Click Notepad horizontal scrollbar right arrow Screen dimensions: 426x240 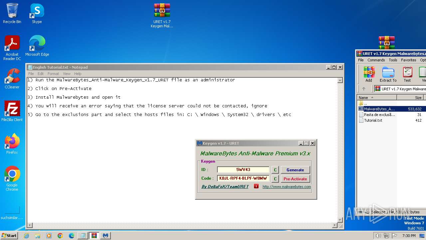(x=335, y=225)
